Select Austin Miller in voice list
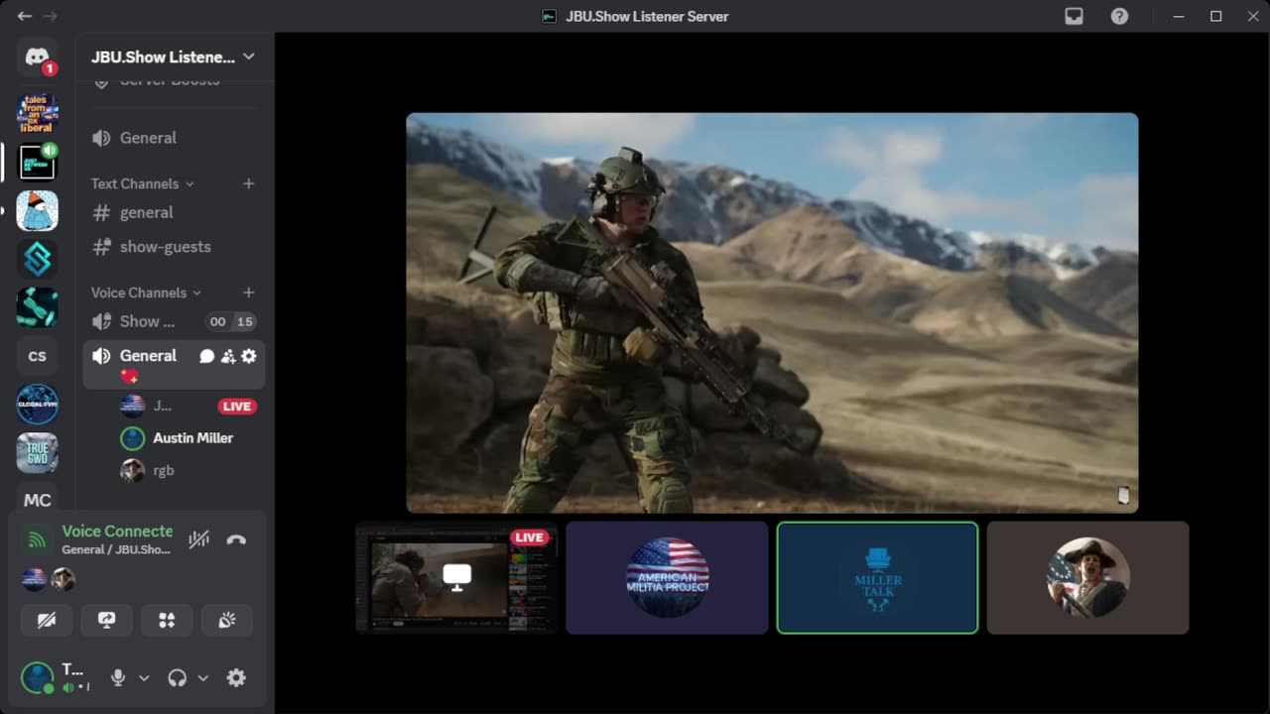The image size is (1270, 714). (x=189, y=437)
